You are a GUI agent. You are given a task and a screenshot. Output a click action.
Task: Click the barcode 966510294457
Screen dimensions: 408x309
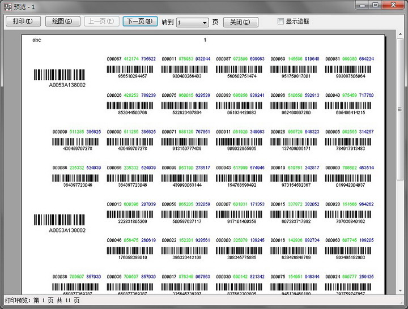click(x=130, y=69)
